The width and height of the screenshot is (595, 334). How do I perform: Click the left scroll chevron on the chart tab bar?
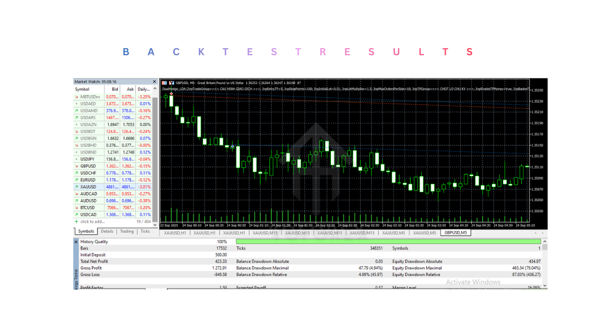point(535,233)
